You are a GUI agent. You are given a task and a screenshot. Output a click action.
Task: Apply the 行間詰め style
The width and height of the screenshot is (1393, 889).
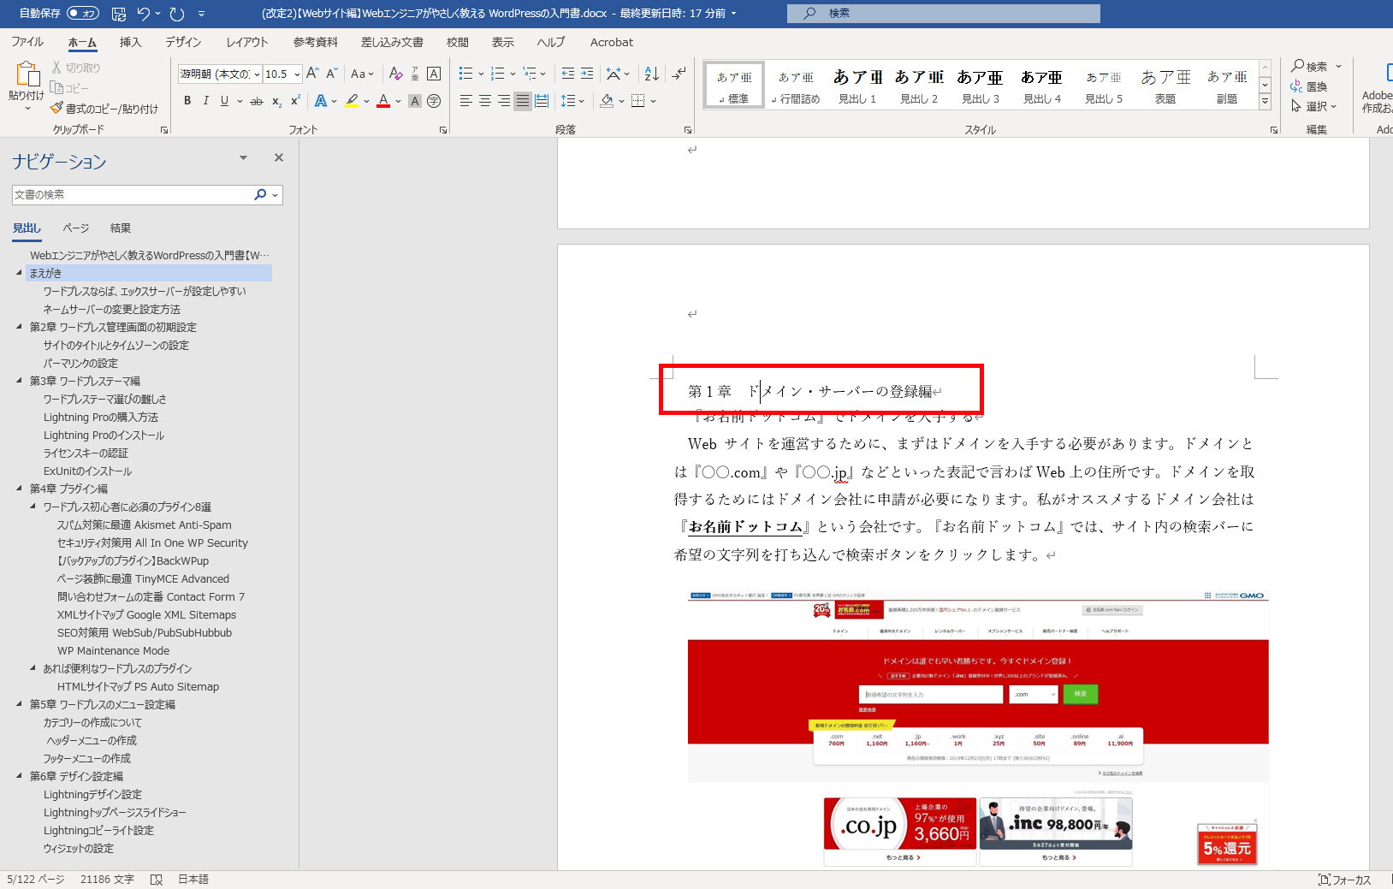pos(796,86)
